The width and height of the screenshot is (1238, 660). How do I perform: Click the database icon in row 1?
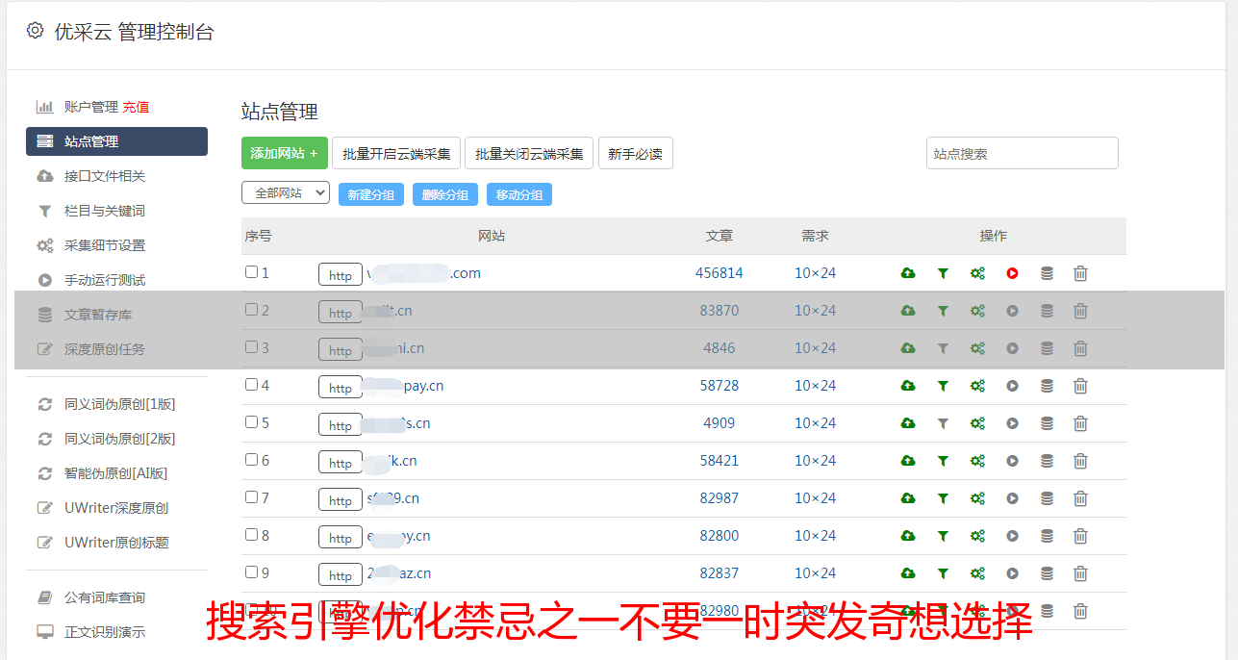point(1047,273)
